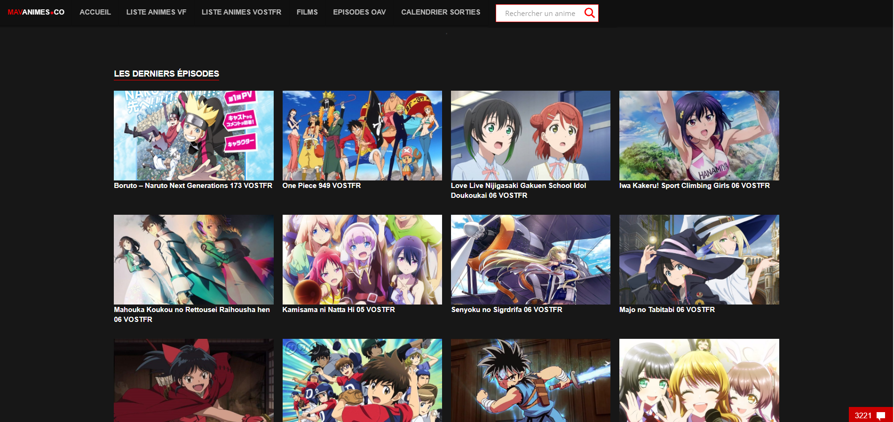Click the red magnifier search icon
Viewport: 894px width, 422px height.
pyautogui.click(x=590, y=13)
